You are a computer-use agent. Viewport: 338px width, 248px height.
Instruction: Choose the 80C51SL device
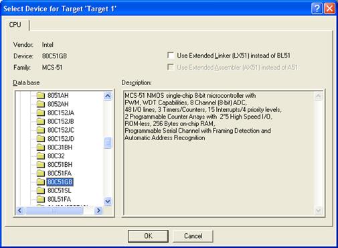[x=60, y=190]
